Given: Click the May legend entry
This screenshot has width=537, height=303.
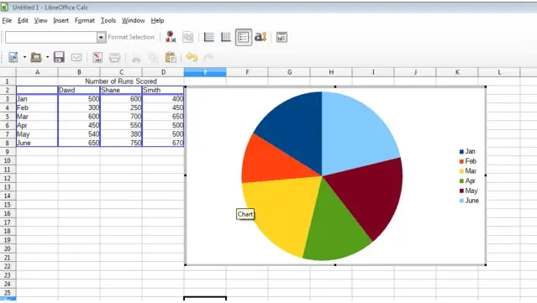Looking at the screenshot, I should [468, 191].
